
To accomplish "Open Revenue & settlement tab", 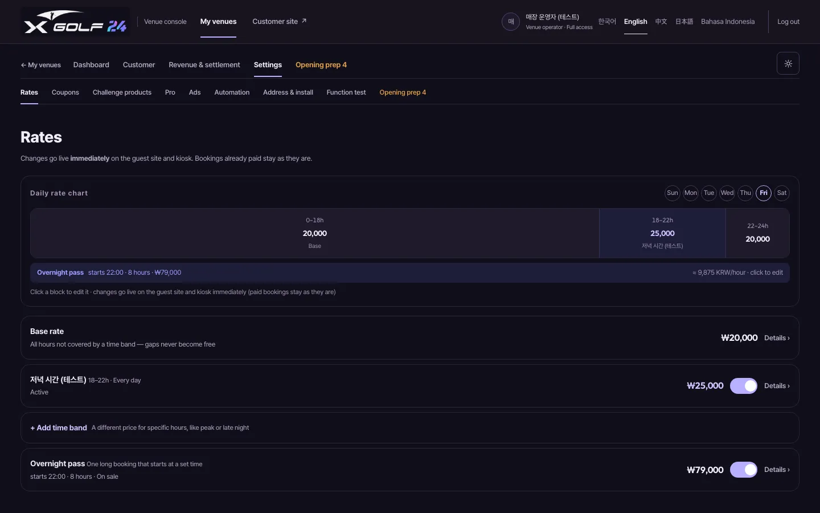I will tap(204, 65).
